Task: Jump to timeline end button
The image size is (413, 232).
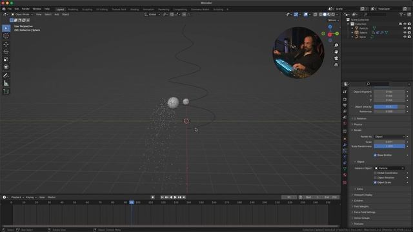Action: (x=184, y=197)
